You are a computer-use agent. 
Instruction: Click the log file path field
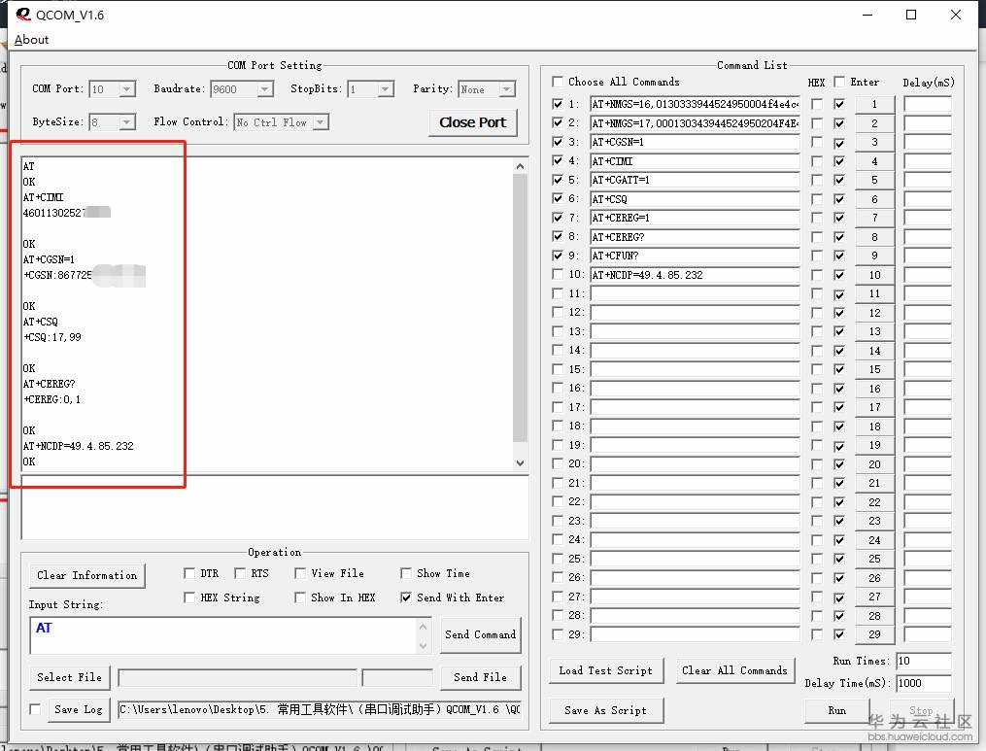[x=320, y=709]
